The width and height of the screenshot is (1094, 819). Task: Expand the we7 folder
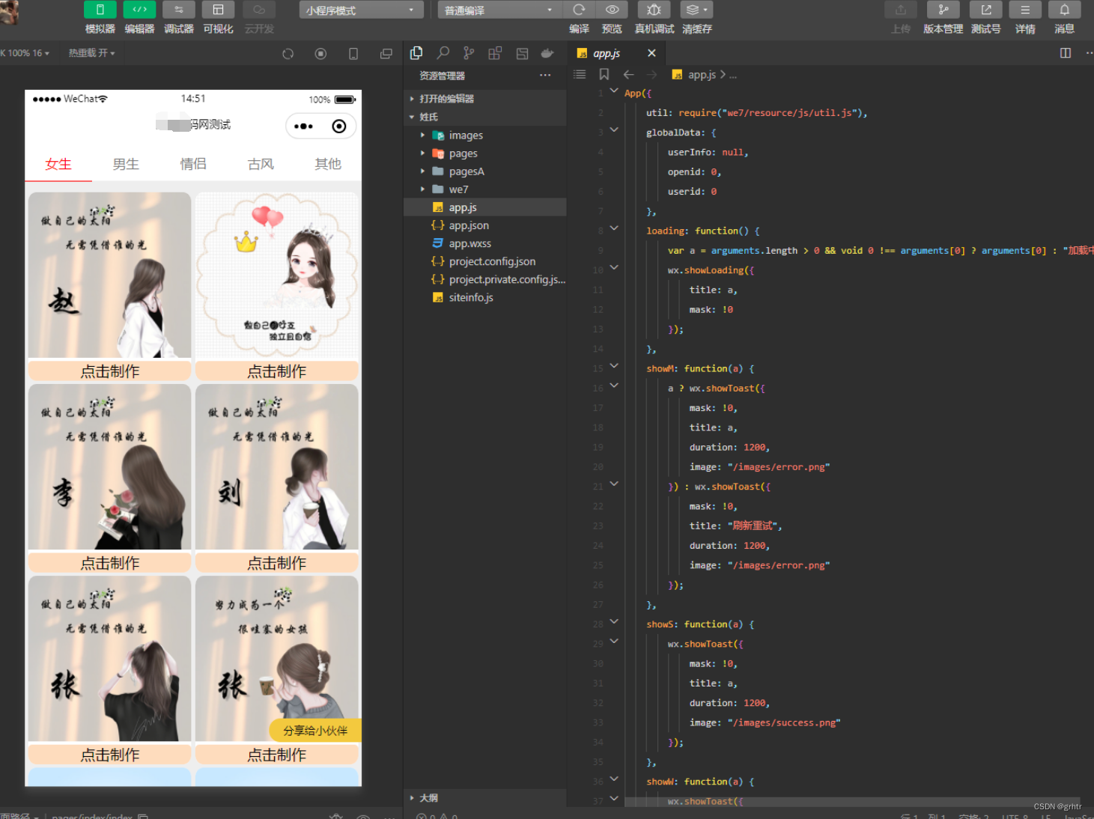[484, 189]
